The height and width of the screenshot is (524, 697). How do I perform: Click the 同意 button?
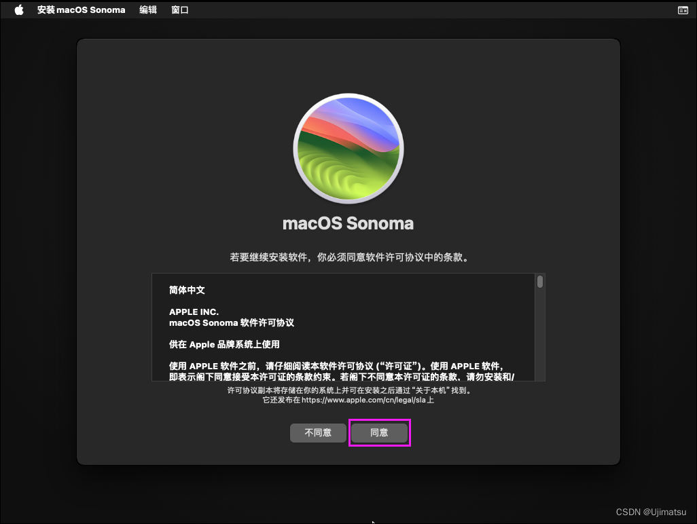point(379,432)
